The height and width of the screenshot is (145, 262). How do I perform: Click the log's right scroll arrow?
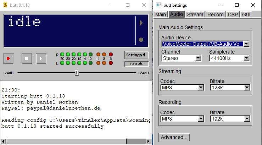(149, 141)
